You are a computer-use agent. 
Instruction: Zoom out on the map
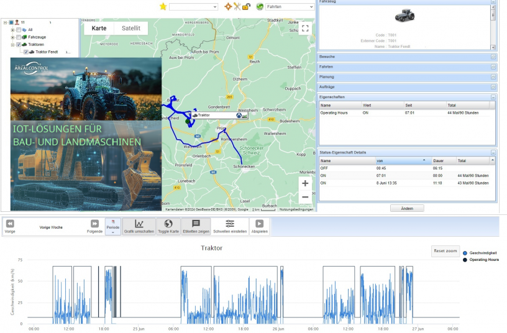(305, 197)
